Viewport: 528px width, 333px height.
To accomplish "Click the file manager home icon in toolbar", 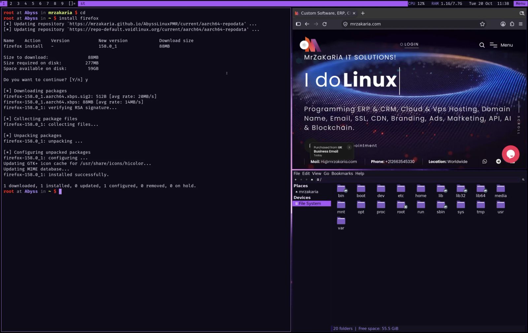I will click(x=312, y=180).
